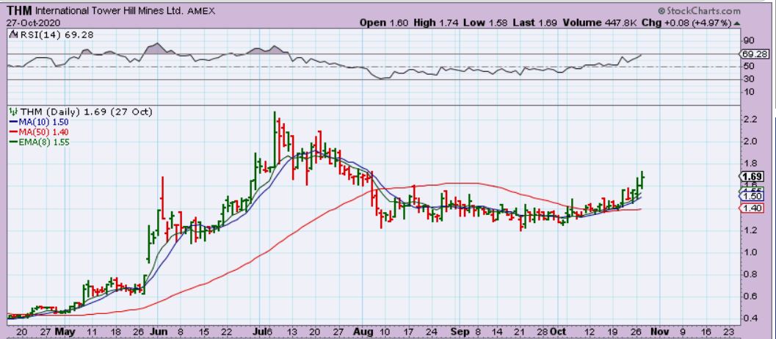
Task: Click the up-arrow icon beside Chg
Action: pyautogui.click(x=737, y=23)
